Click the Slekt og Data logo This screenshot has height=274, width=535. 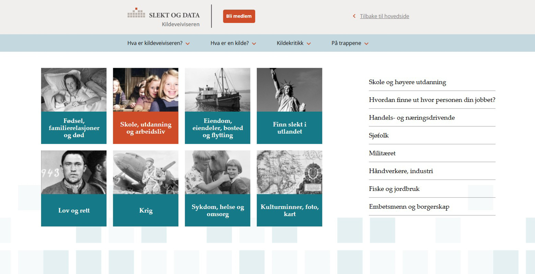click(x=164, y=13)
